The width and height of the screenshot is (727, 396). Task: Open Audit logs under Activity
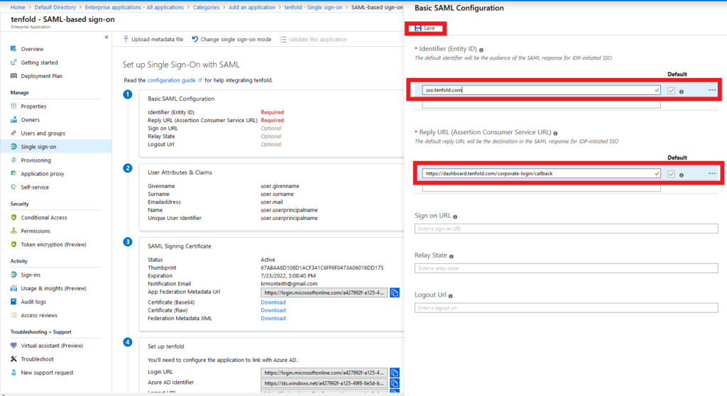pyautogui.click(x=33, y=302)
